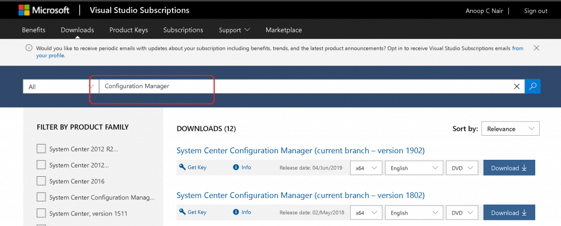Open English language dropdown for version 1802
The width and height of the screenshot is (561, 226).
[x=414, y=212]
